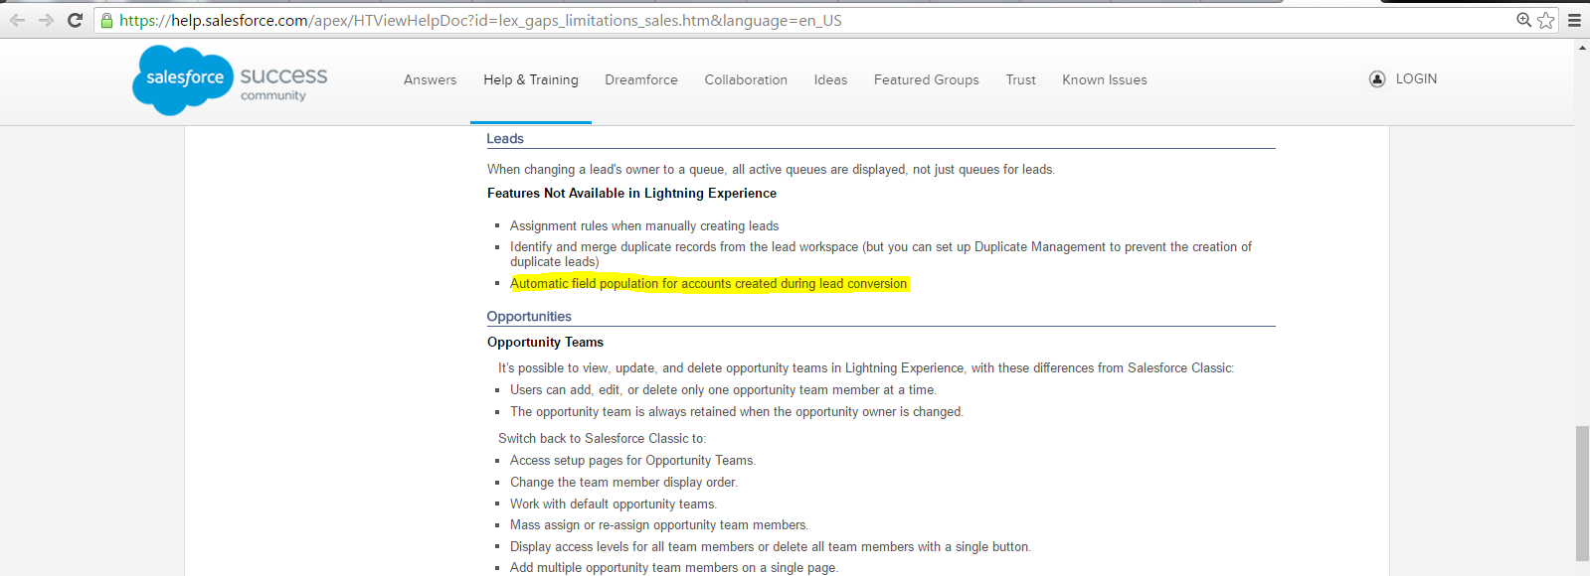Open the Featured Groups nav item
This screenshot has width=1590, height=576.
pyautogui.click(x=927, y=79)
